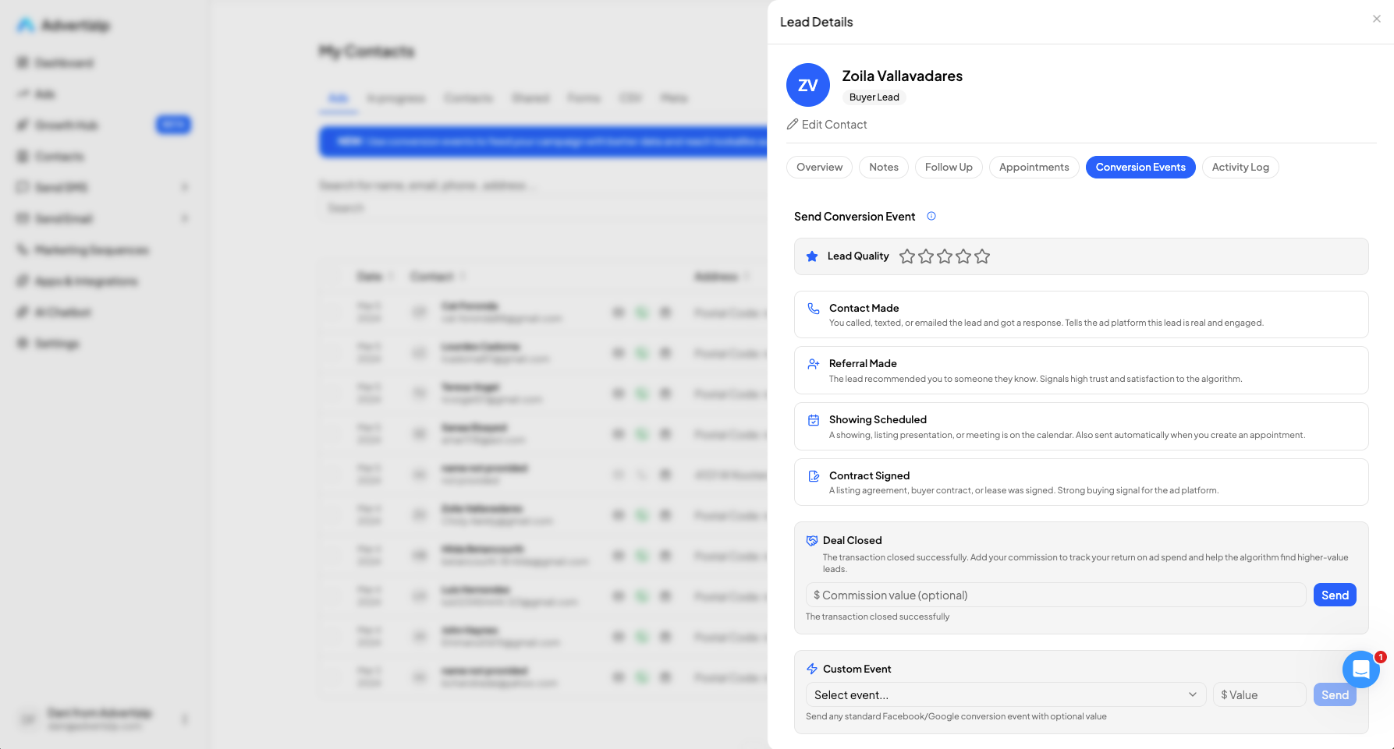Image resolution: width=1394 pixels, height=749 pixels.
Task: Click Send for Custom Event
Action: pos(1335,695)
